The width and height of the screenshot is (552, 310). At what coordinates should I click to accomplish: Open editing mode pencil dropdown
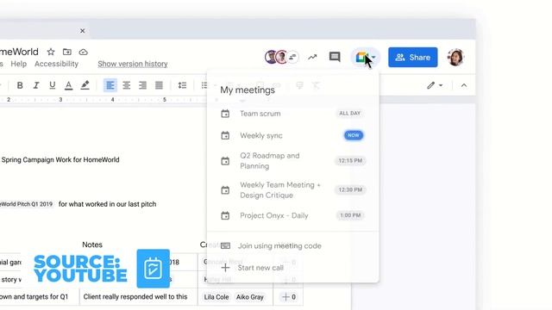(x=435, y=85)
